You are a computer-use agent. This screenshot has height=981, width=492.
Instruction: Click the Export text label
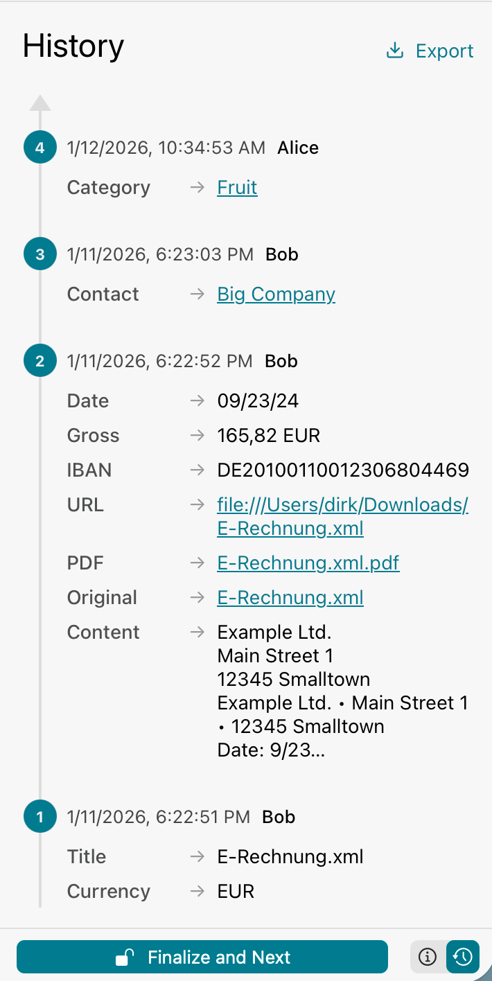coord(445,51)
